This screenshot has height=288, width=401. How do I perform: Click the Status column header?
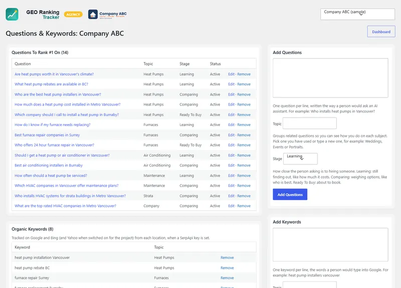215,64
